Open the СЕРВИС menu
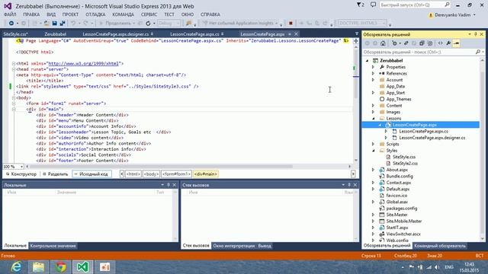This screenshot has width=488, height=274. [149, 14]
